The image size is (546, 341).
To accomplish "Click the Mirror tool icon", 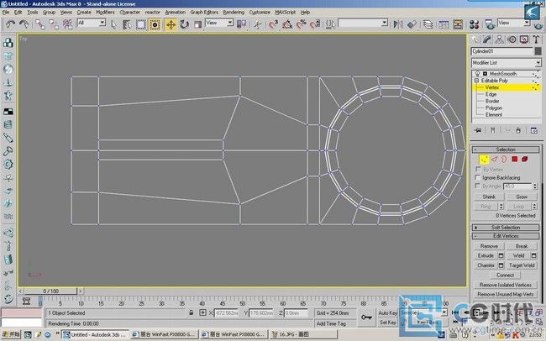I will pos(398,24).
